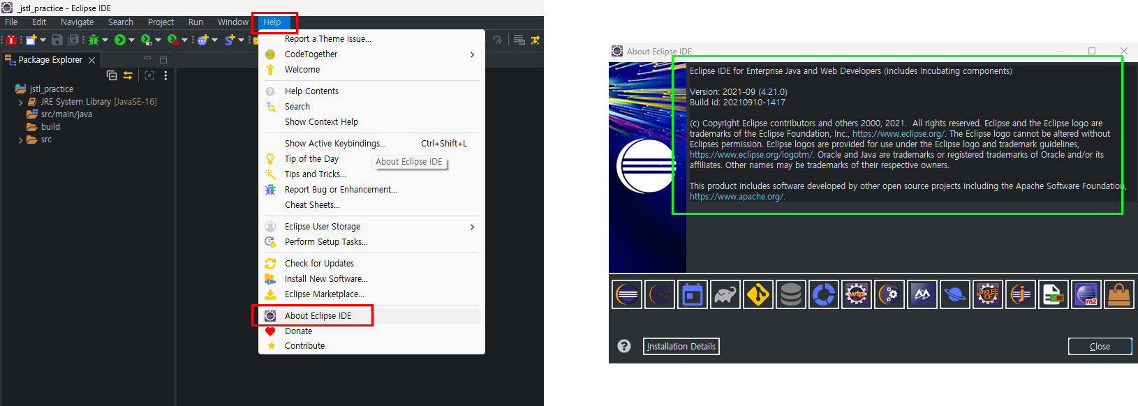Minimize the Package Explorer view

(147, 59)
